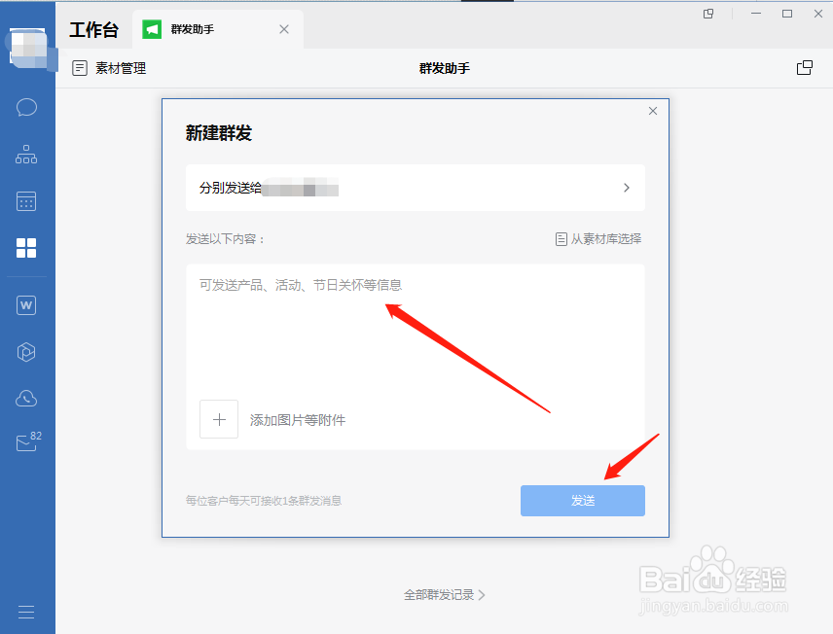This screenshot has height=634, width=833.
Task: Click the hexagon mini-program icon in sidebar
Action: 26,351
